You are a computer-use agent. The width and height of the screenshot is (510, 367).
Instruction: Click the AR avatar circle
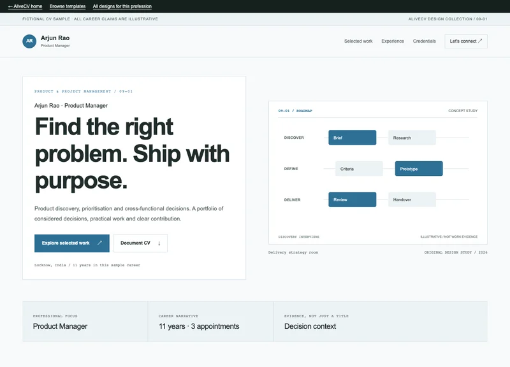29,41
